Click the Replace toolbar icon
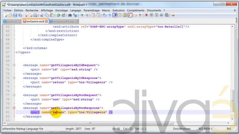Image resolution: width=239 pixels, height=134 pixels. point(75,15)
